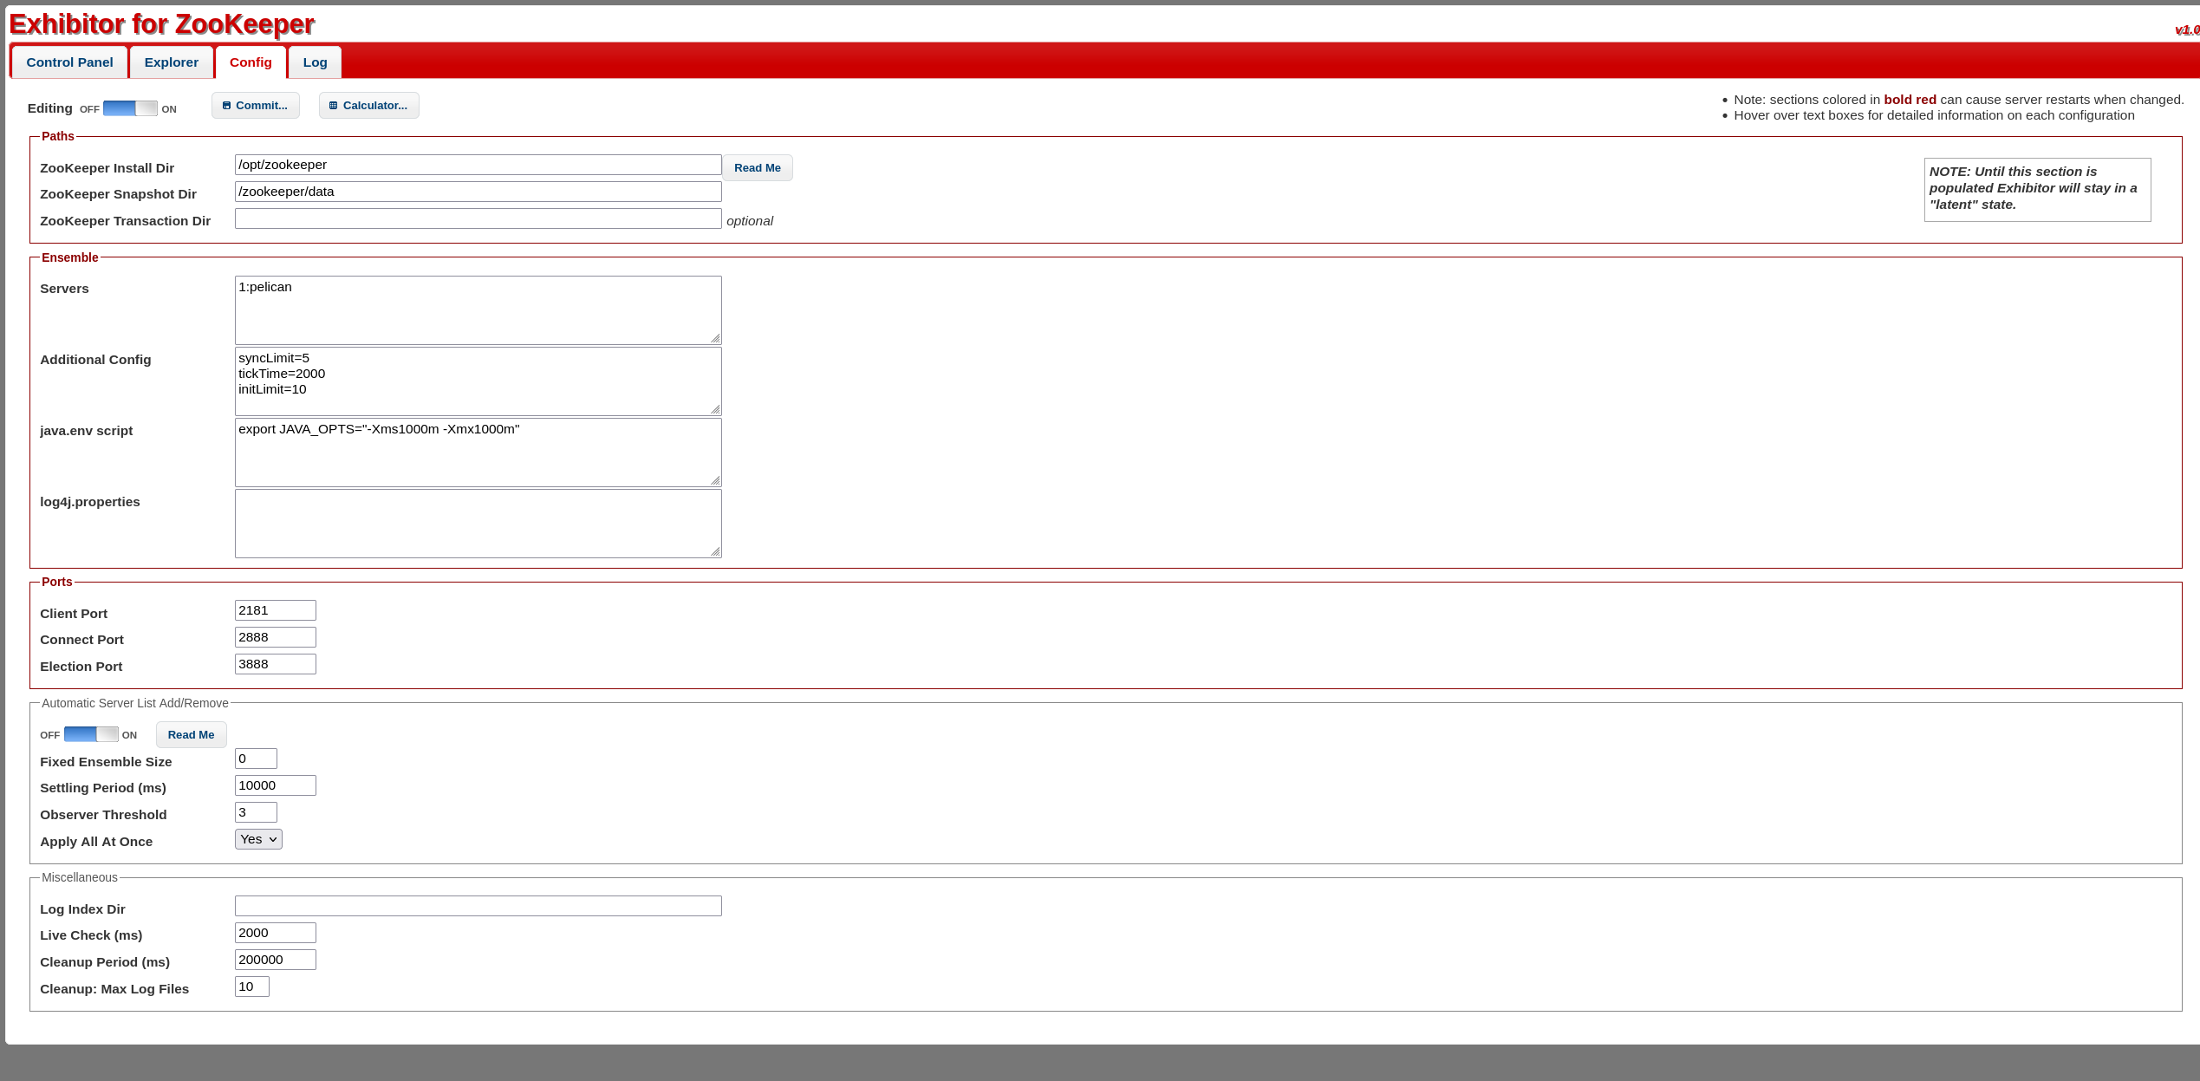Click the Exhibitor for ZooKeeper title
This screenshot has height=1081, width=2200.
(162, 24)
